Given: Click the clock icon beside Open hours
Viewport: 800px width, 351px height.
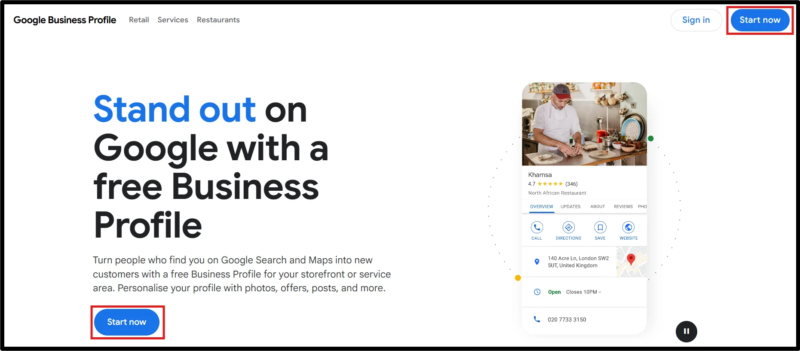Looking at the screenshot, I should tap(537, 292).
